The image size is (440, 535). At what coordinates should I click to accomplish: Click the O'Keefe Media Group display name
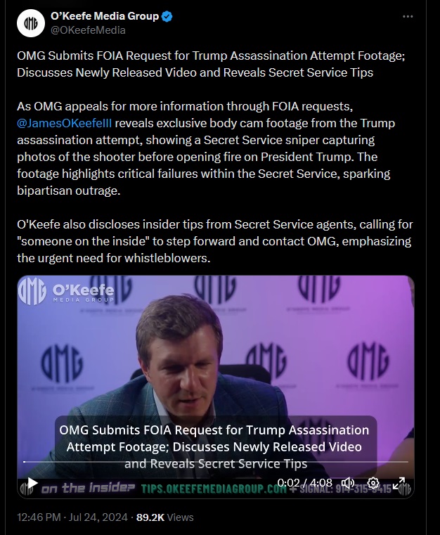click(105, 16)
